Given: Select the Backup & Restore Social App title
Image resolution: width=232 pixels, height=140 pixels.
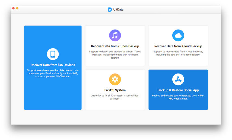Looking at the screenshot, I should coord(178,90).
